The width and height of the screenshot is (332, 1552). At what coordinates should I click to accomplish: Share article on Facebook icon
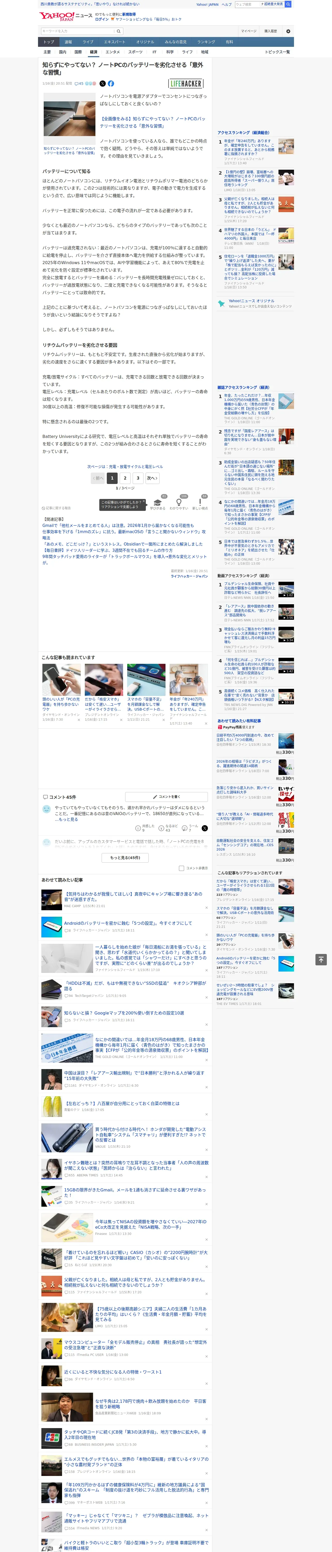pos(111,84)
